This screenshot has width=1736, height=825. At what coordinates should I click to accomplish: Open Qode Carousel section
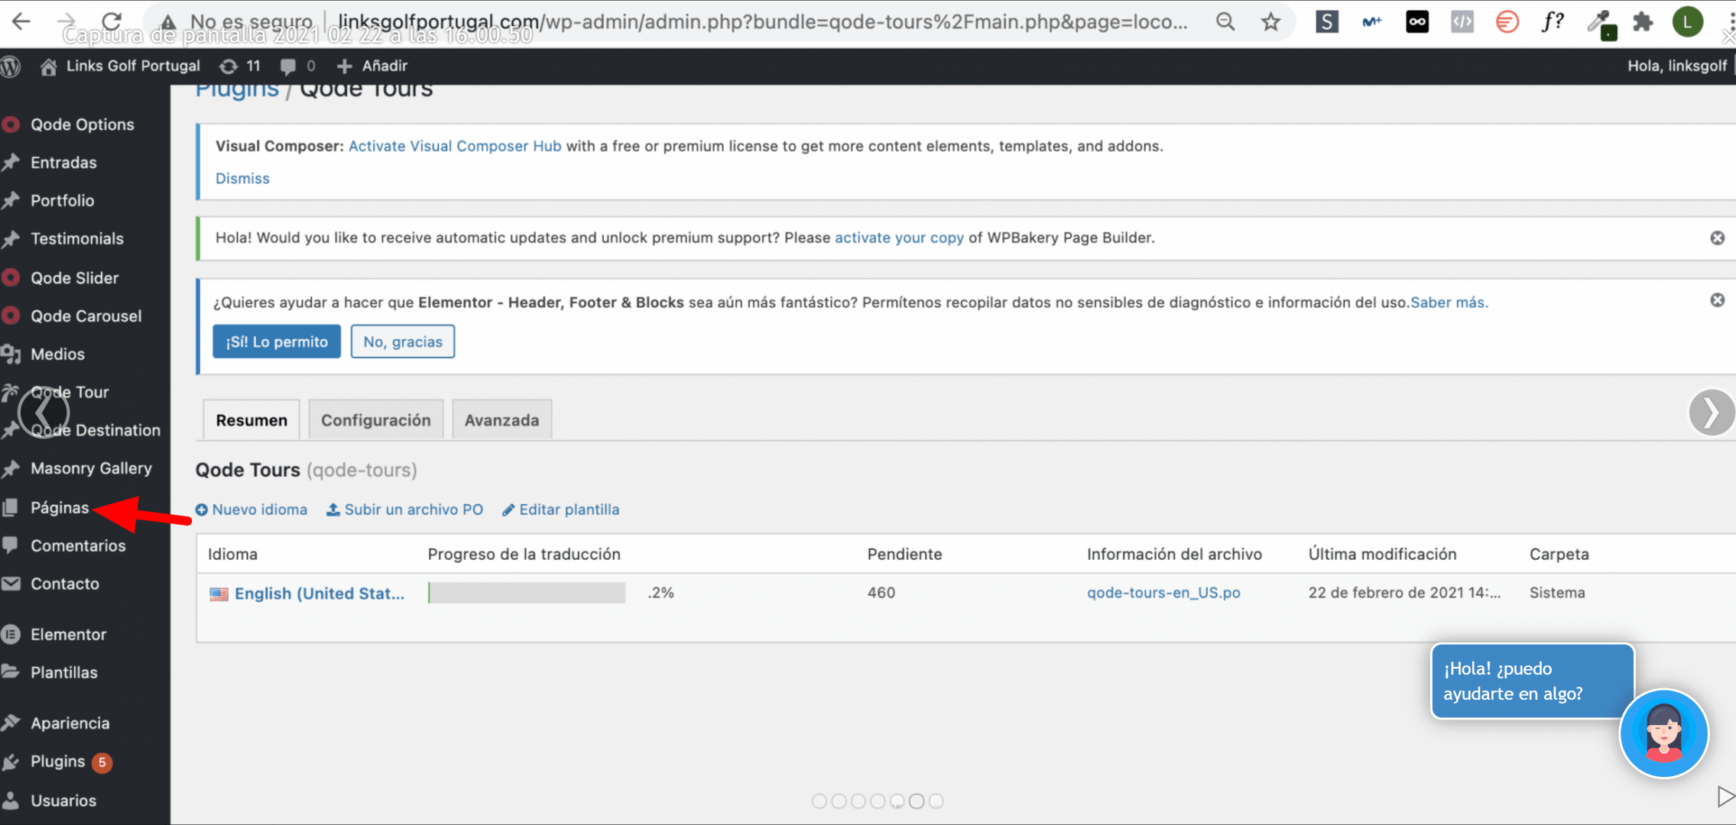pyautogui.click(x=86, y=316)
